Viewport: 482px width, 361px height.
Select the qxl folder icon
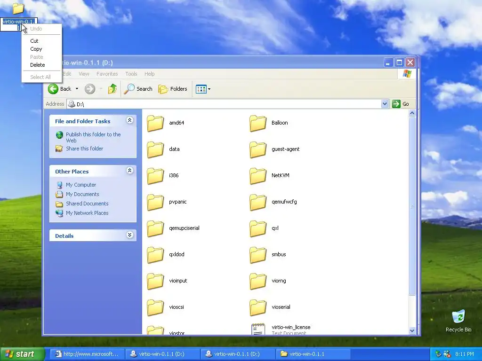point(257,229)
